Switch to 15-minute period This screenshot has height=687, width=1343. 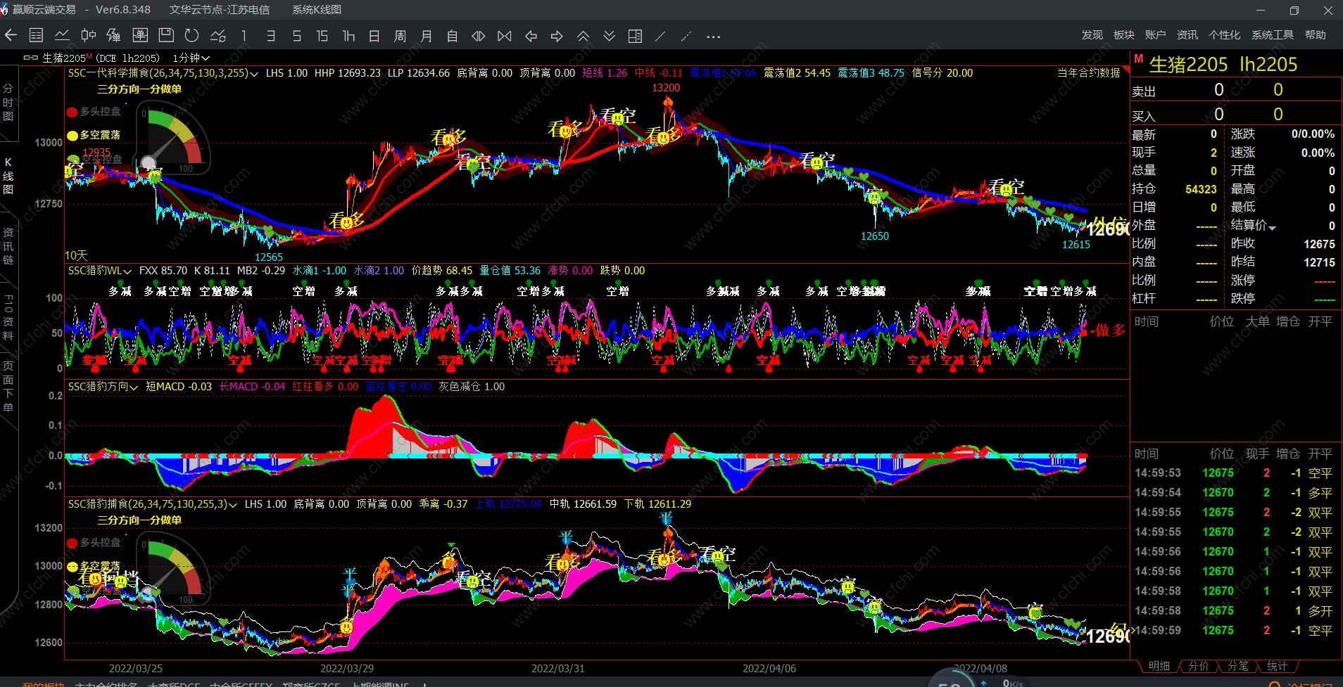point(322,36)
